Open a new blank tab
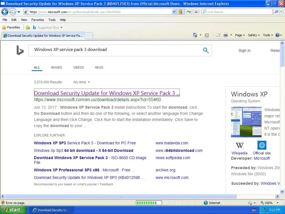The height and width of the screenshot is (214, 285). [x=89, y=36]
